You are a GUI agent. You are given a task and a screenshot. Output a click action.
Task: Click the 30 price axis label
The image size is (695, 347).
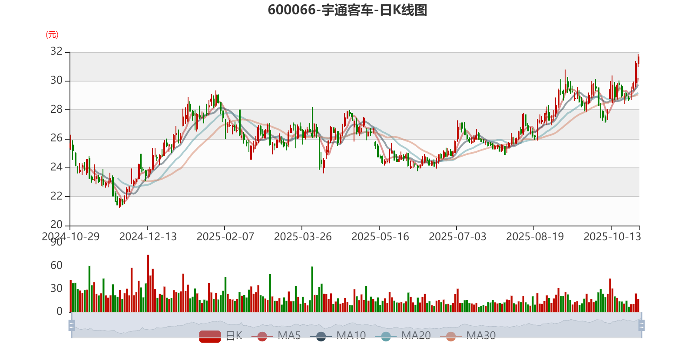tap(56, 80)
